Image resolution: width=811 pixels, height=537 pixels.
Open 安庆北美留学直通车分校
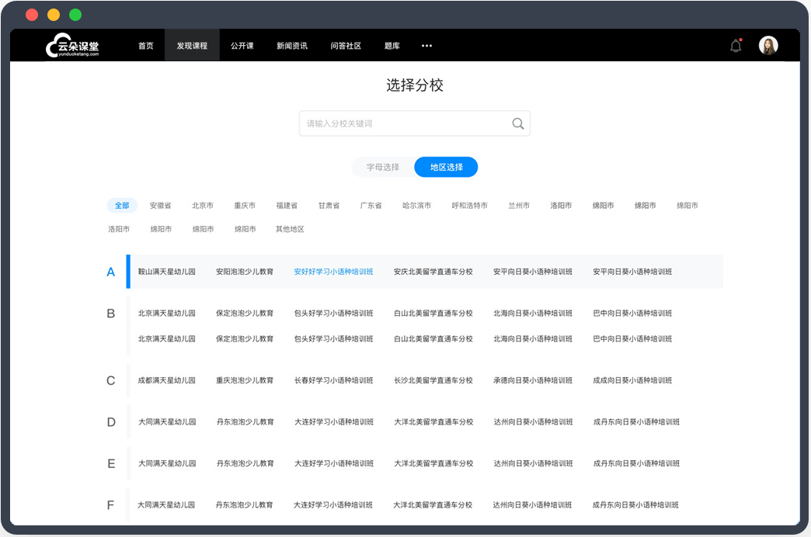click(433, 272)
